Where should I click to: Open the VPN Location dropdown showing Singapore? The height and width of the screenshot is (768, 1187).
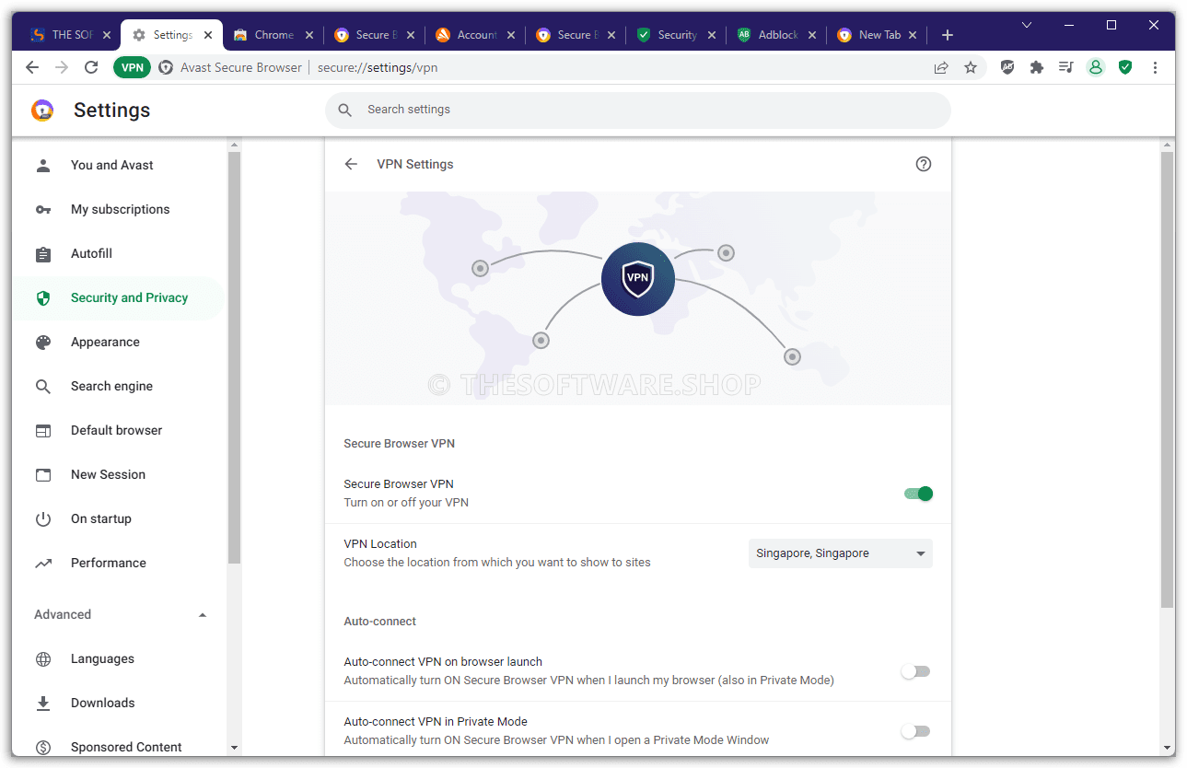point(840,553)
